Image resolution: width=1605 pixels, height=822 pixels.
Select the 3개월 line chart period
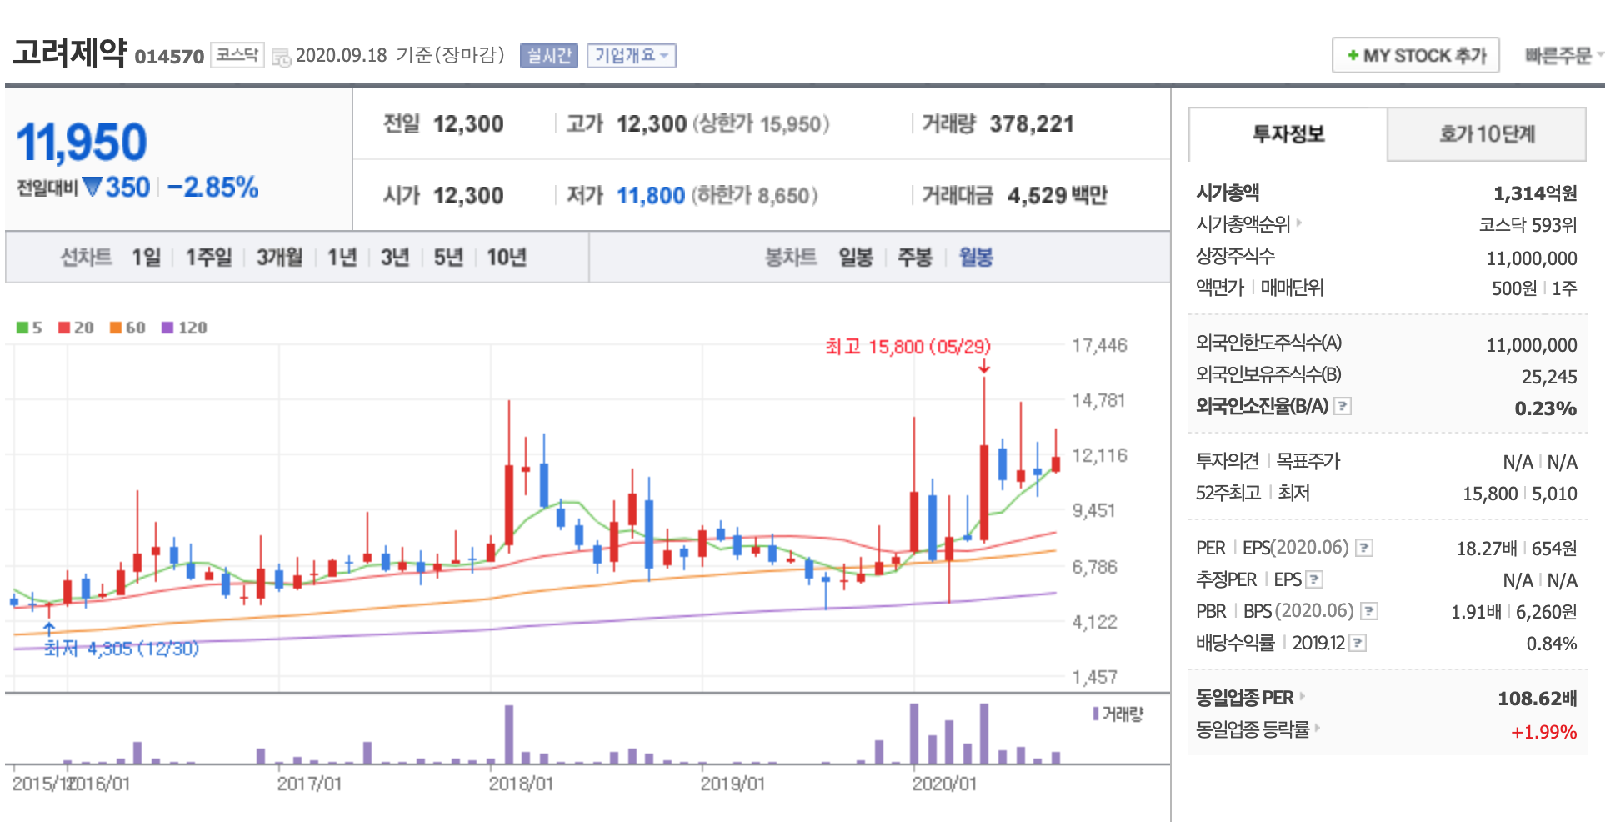tap(279, 257)
